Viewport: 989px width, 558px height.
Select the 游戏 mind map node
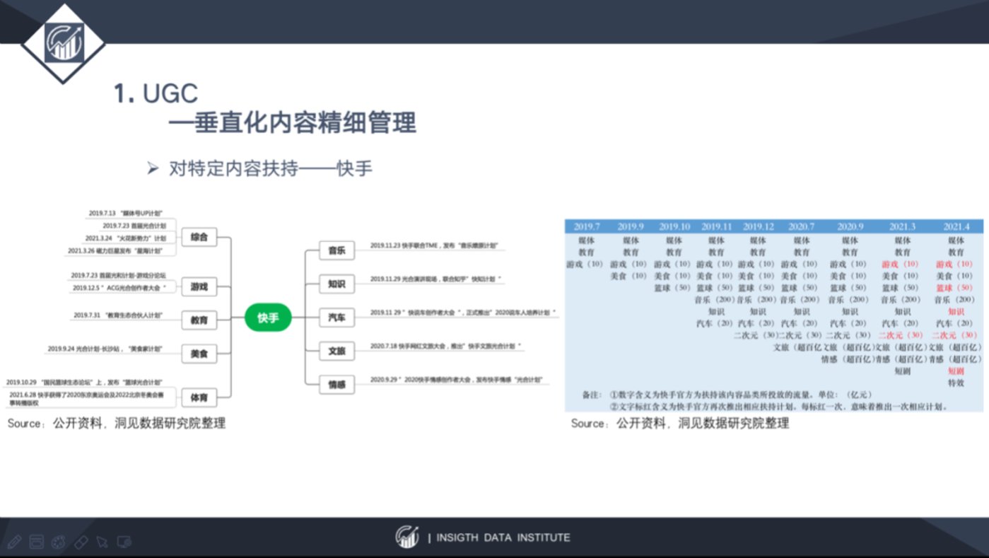pyautogui.click(x=199, y=287)
